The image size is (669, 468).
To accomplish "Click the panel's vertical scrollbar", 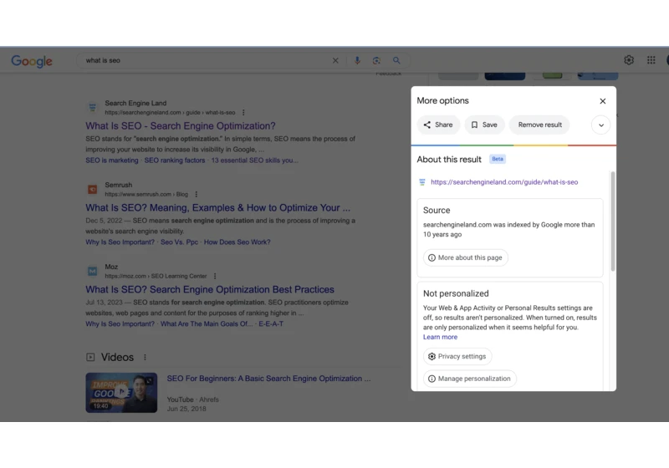I will pyautogui.click(x=613, y=221).
